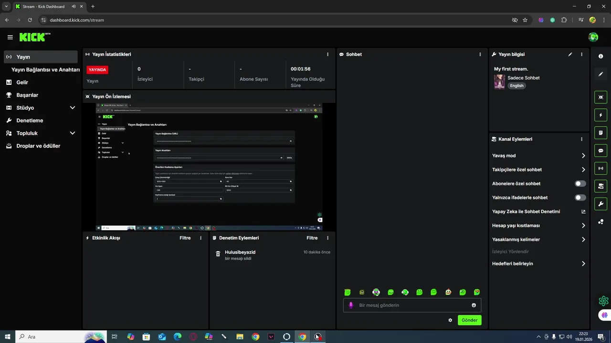This screenshot has width=611, height=343.
Task: Toggle Abonelere özel sohbet switch
Action: (x=580, y=183)
